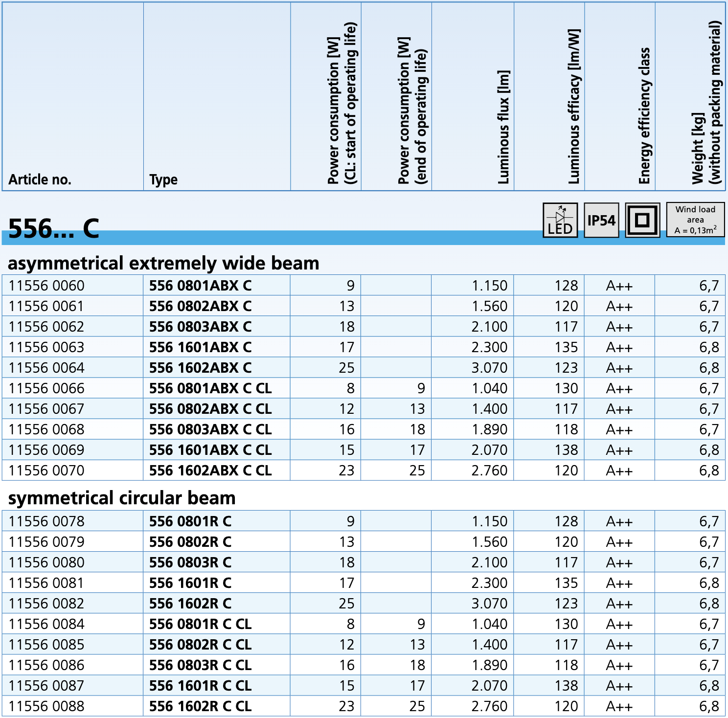Click Power consumption end of operating life header
This screenshot has height=718, width=728.
pos(412,111)
